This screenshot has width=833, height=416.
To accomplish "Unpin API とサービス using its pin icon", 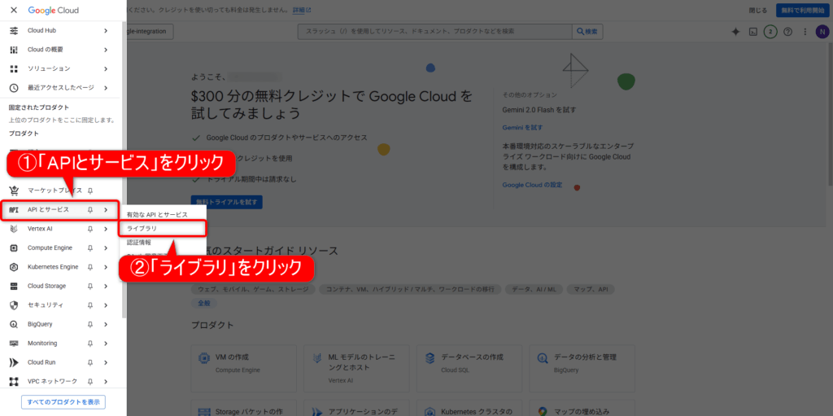I will (x=90, y=210).
